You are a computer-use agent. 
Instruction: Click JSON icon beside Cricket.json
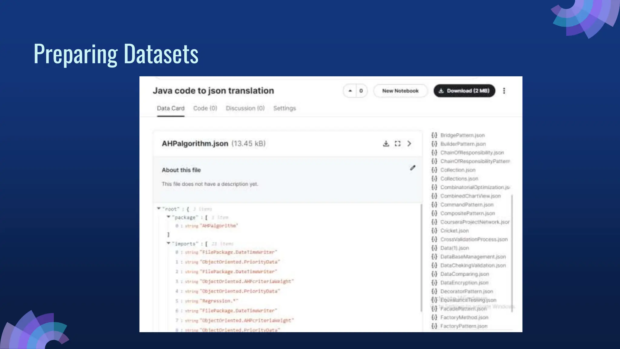click(434, 231)
